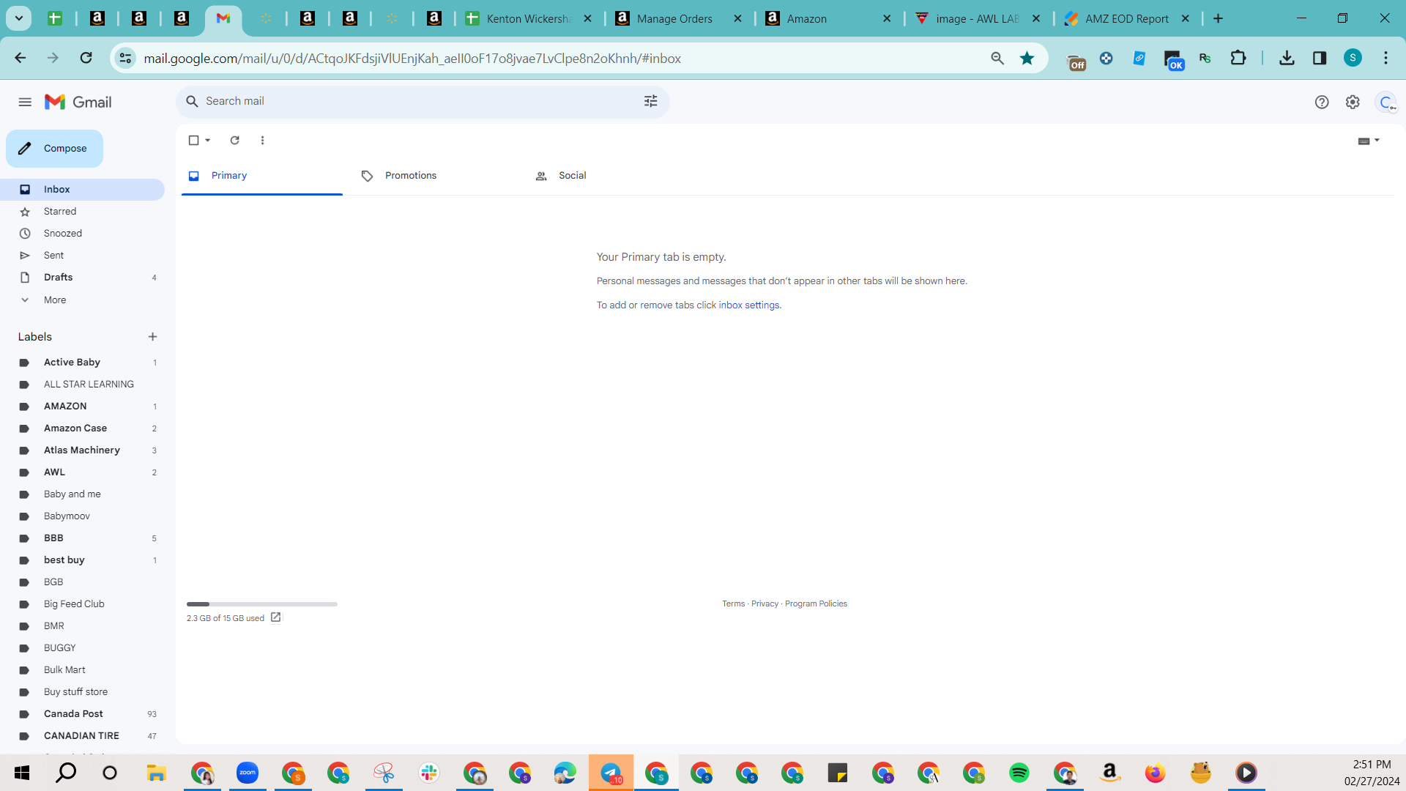The width and height of the screenshot is (1406, 791).
Task: Switch to AMZ EOD Report browser tab
Action: [1128, 19]
